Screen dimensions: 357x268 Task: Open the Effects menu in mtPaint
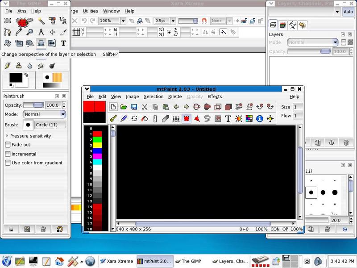click(214, 96)
